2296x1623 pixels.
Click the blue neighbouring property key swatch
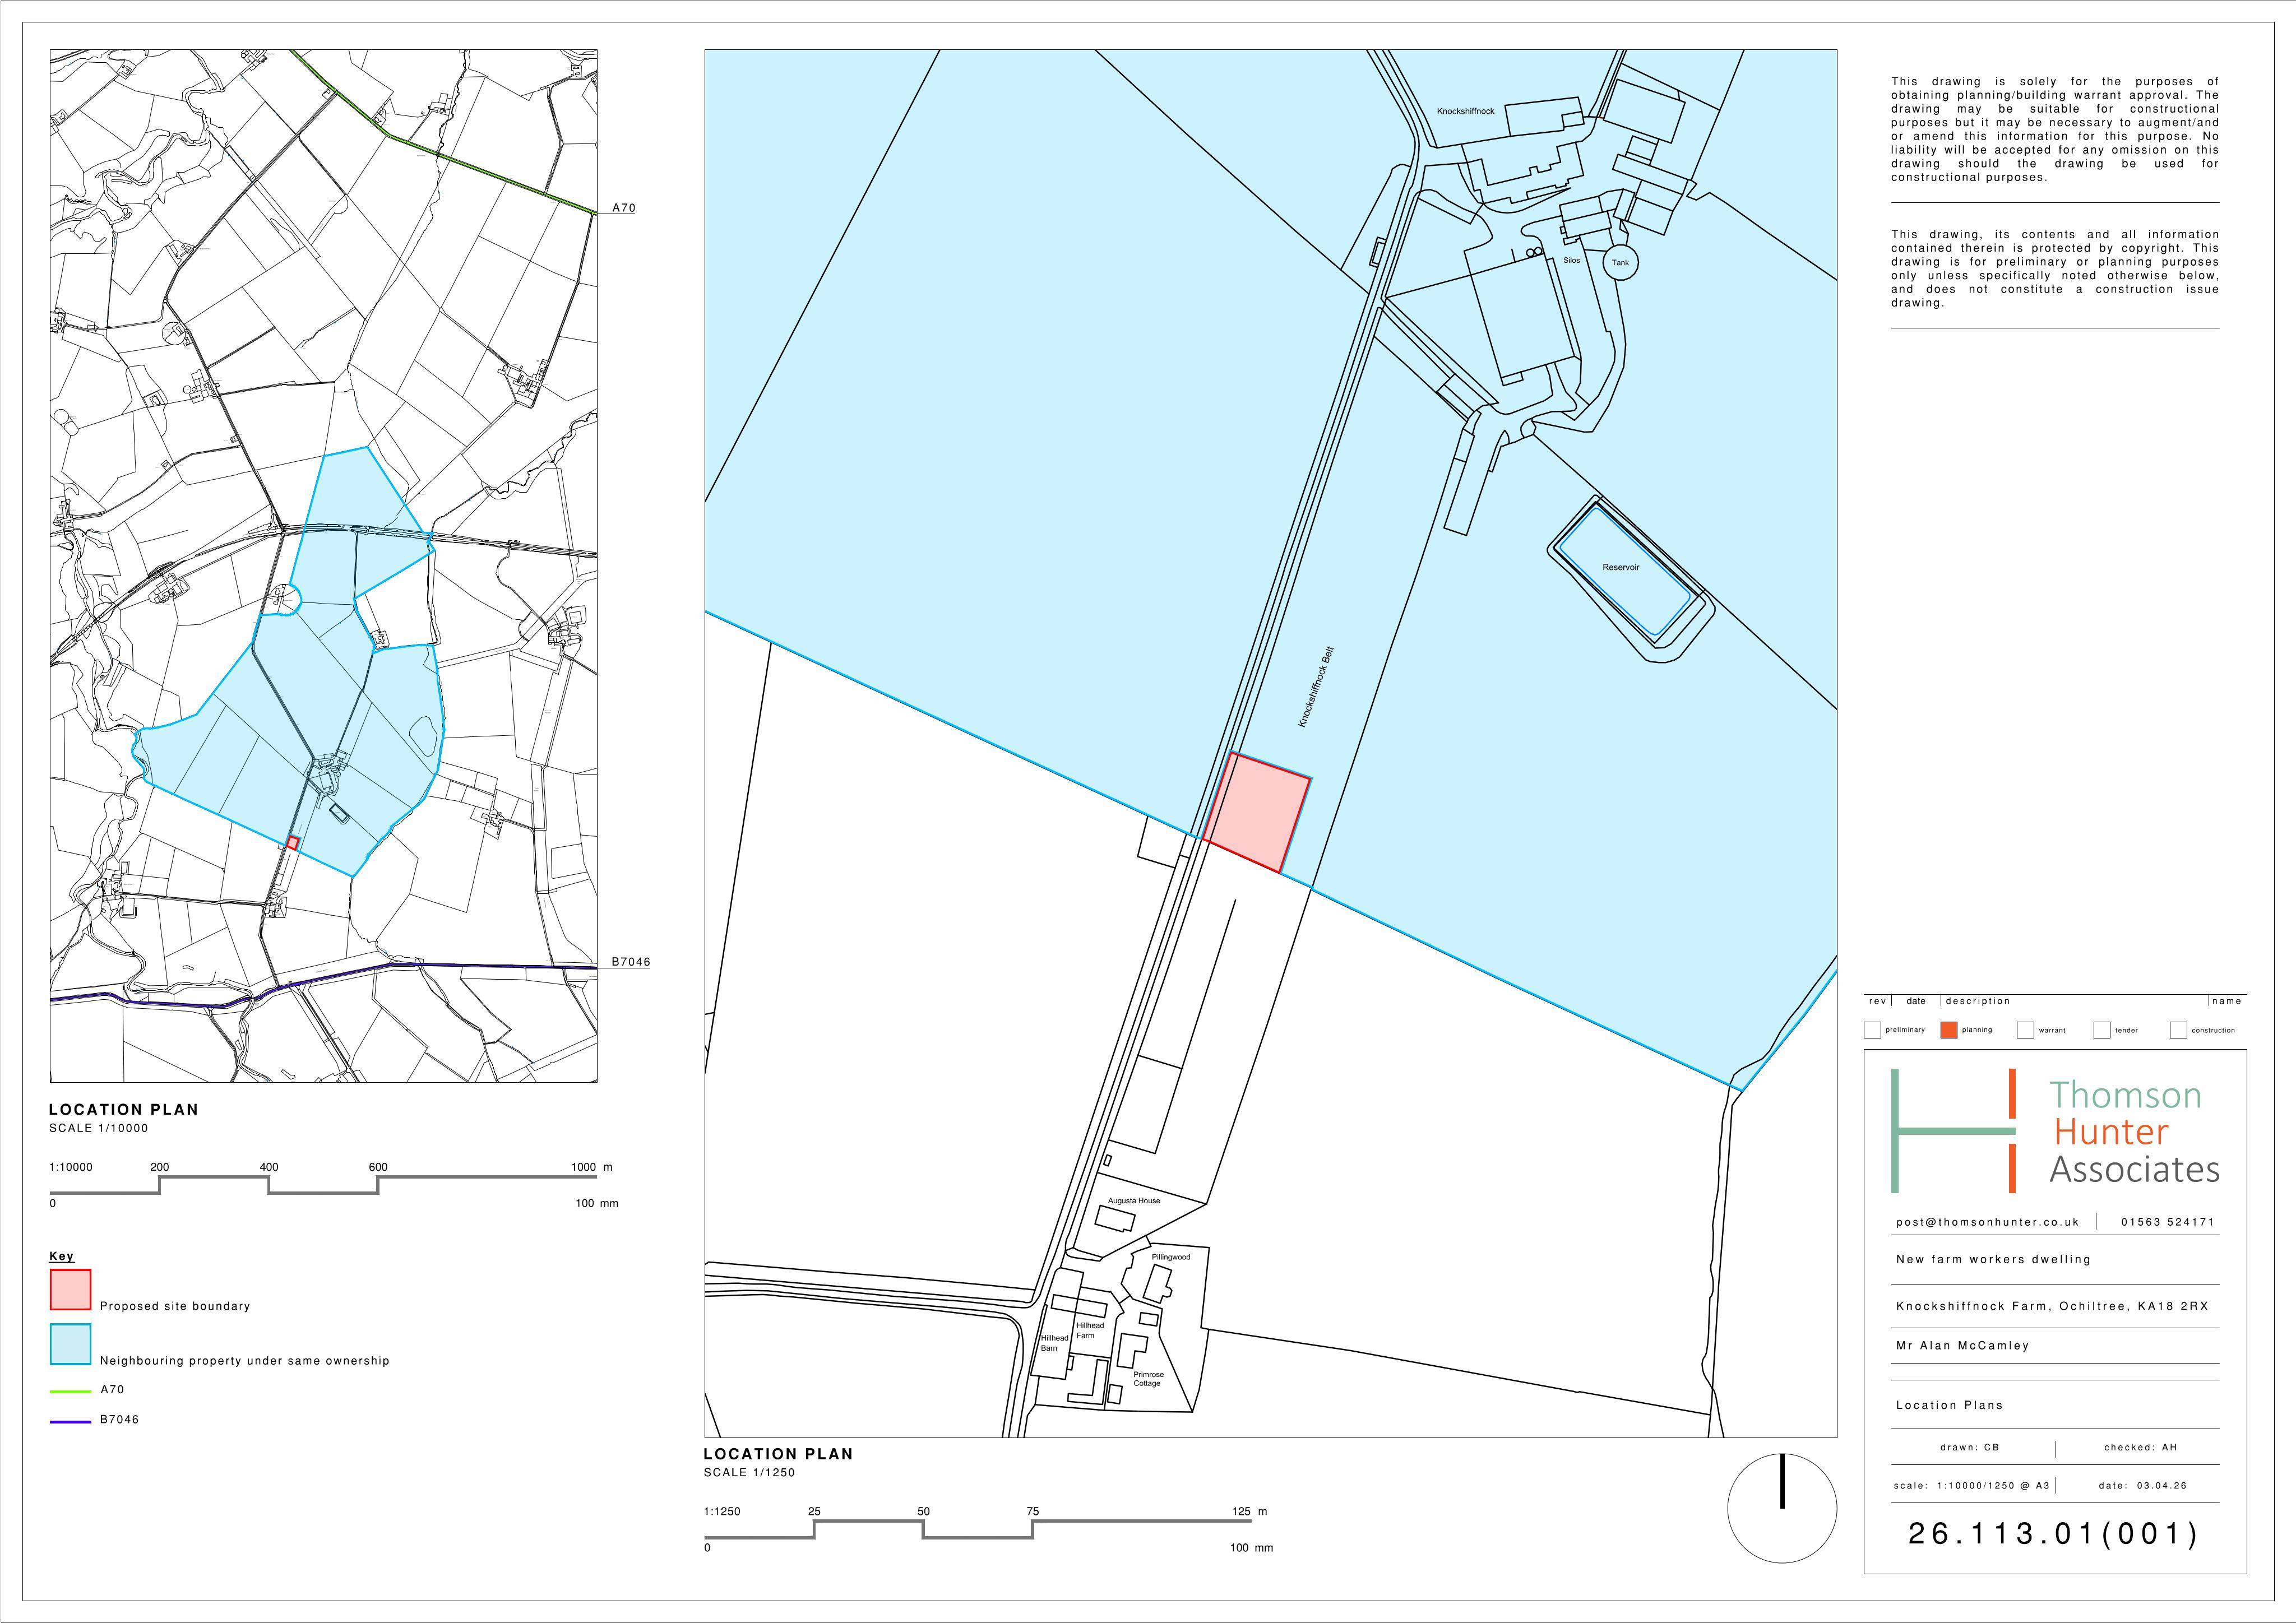[x=70, y=1344]
